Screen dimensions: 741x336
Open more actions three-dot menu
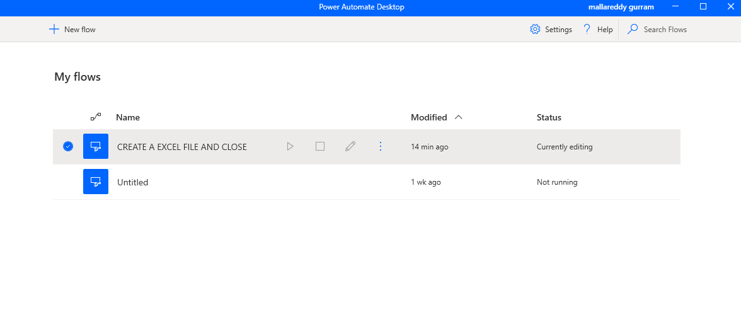pyautogui.click(x=381, y=146)
